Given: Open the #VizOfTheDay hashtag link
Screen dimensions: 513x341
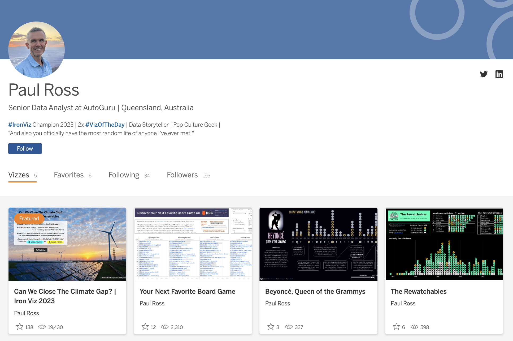Looking at the screenshot, I should pyautogui.click(x=105, y=125).
